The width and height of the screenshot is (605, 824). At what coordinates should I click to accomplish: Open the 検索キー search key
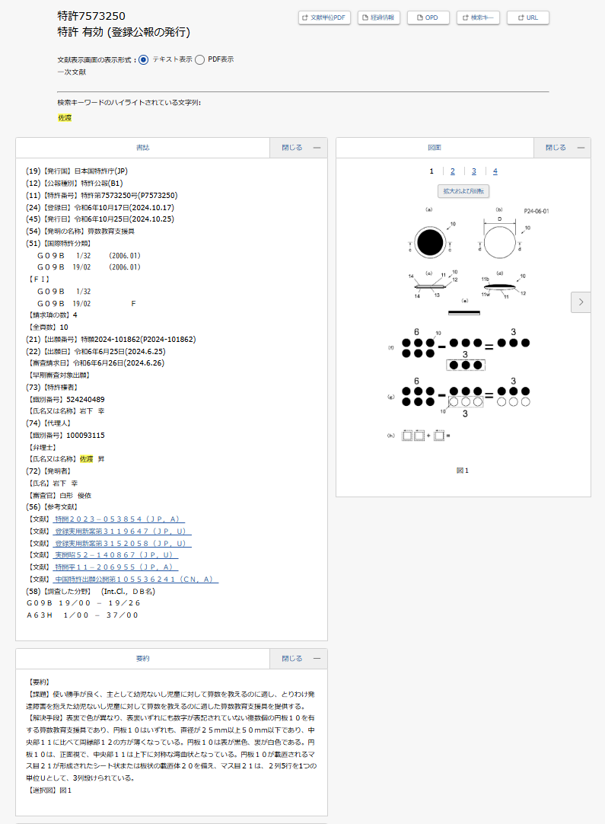[x=478, y=18]
